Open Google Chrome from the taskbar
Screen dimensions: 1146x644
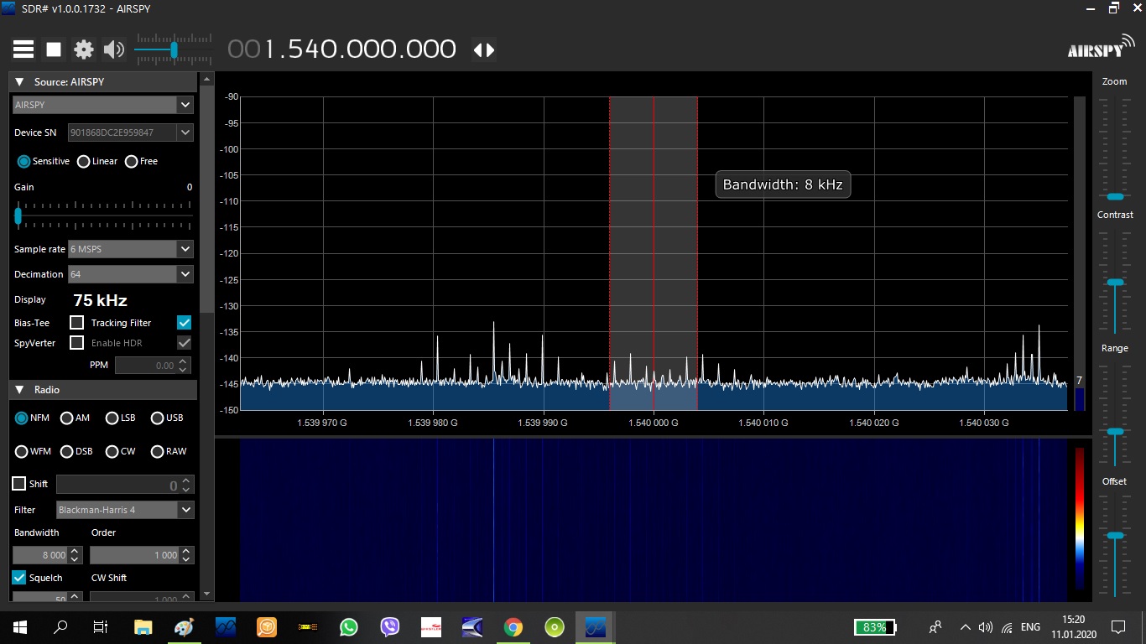coord(513,626)
